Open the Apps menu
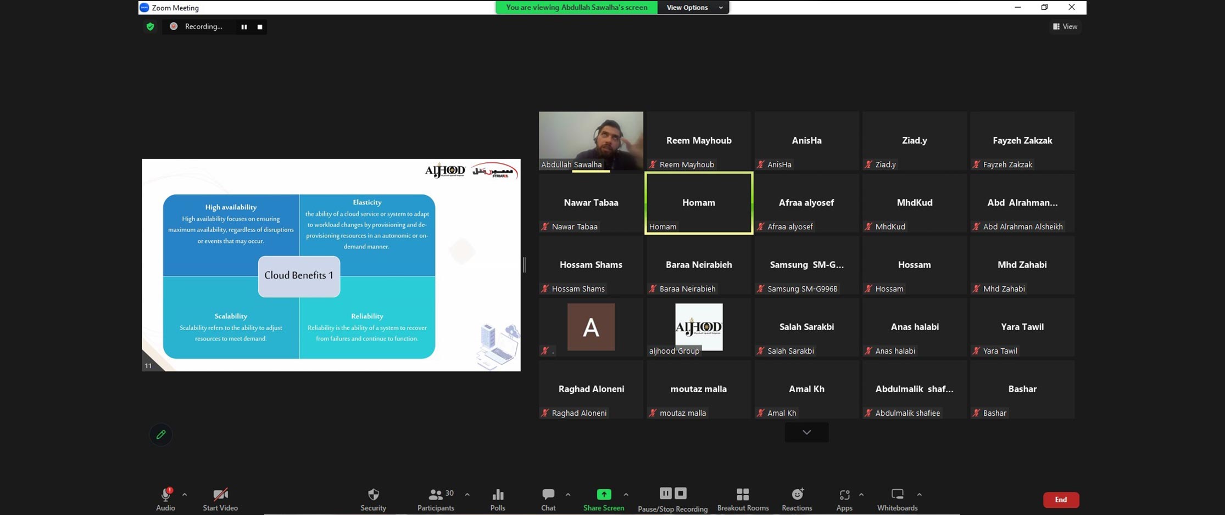 pyautogui.click(x=844, y=500)
